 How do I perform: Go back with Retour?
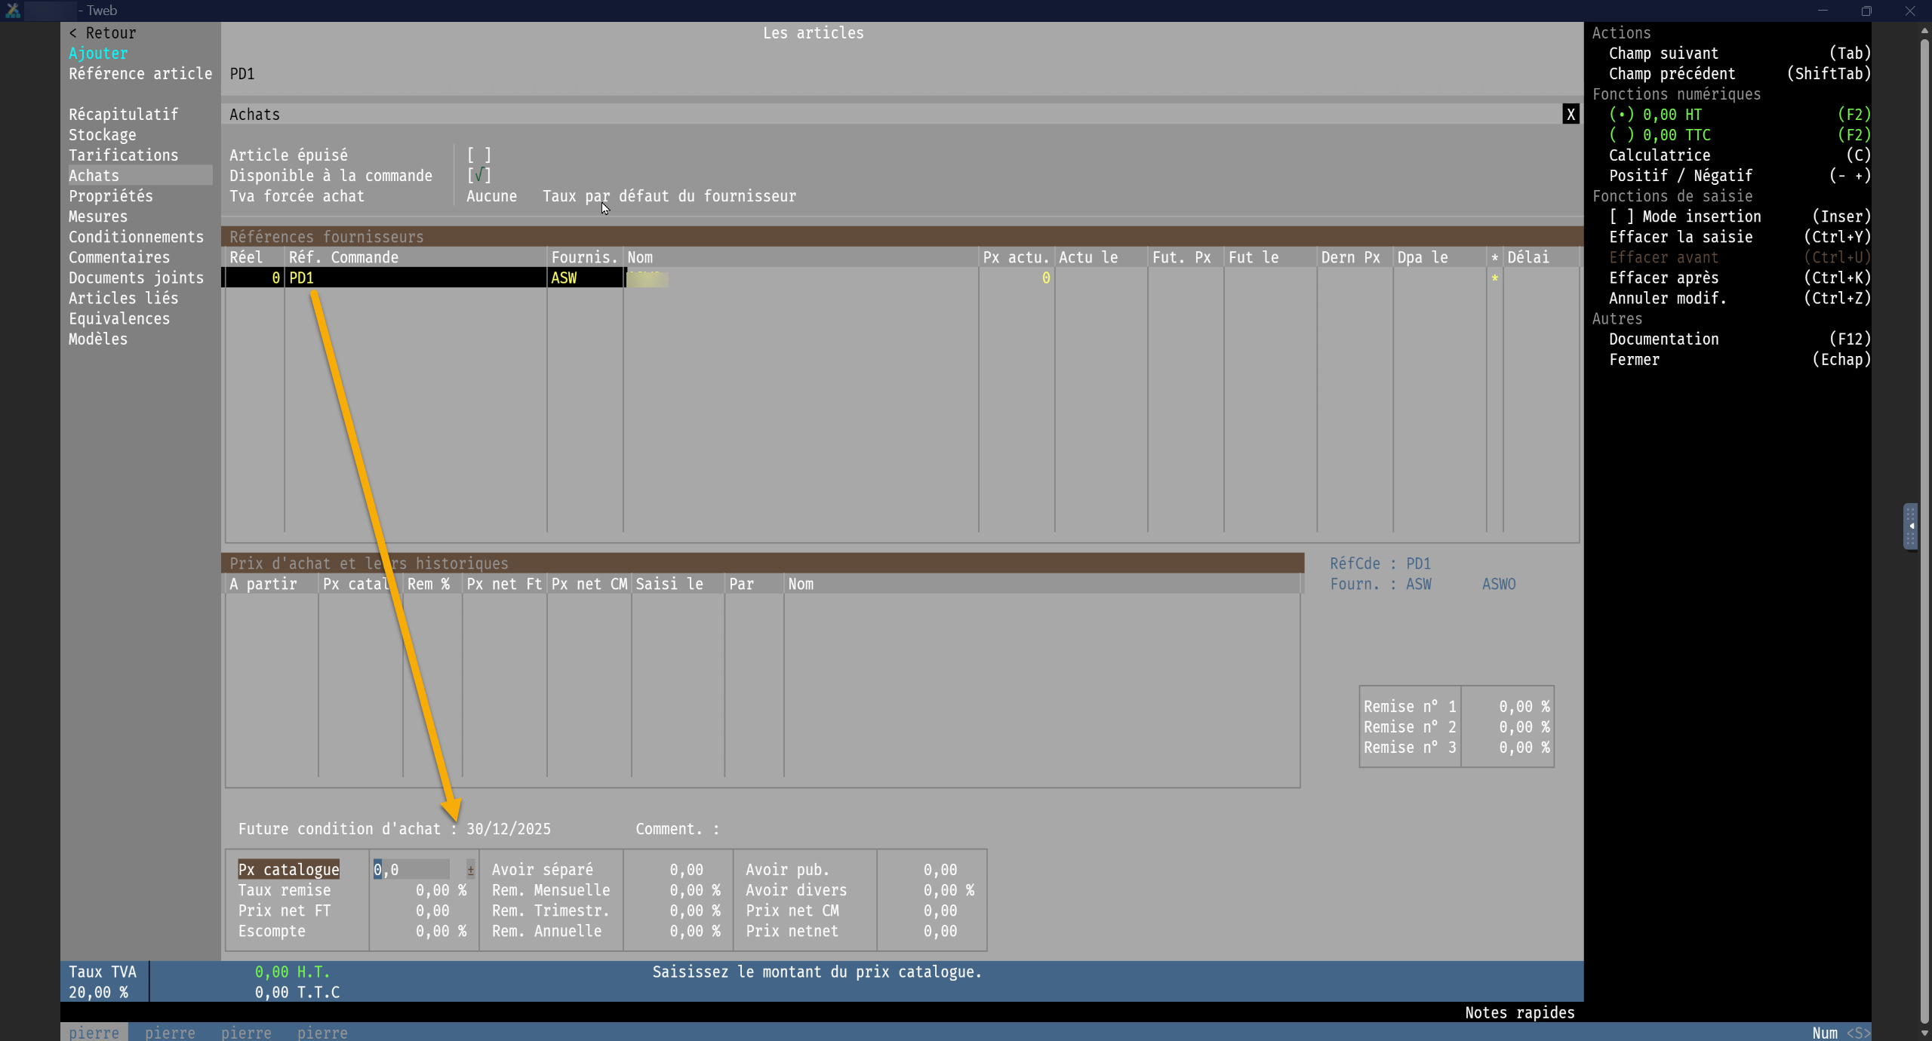tap(103, 33)
